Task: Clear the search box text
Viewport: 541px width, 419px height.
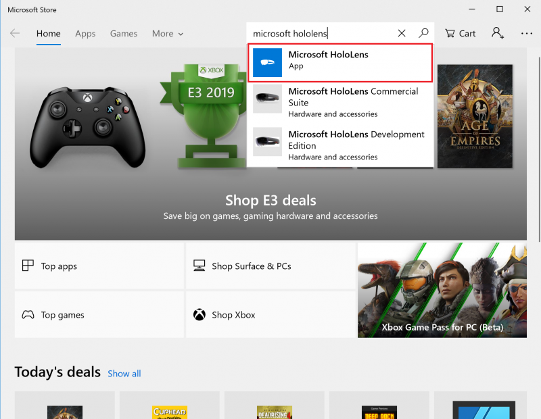Action: (x=401, y=33)
